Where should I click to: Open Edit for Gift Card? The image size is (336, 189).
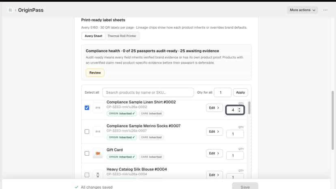coord(214,153)
